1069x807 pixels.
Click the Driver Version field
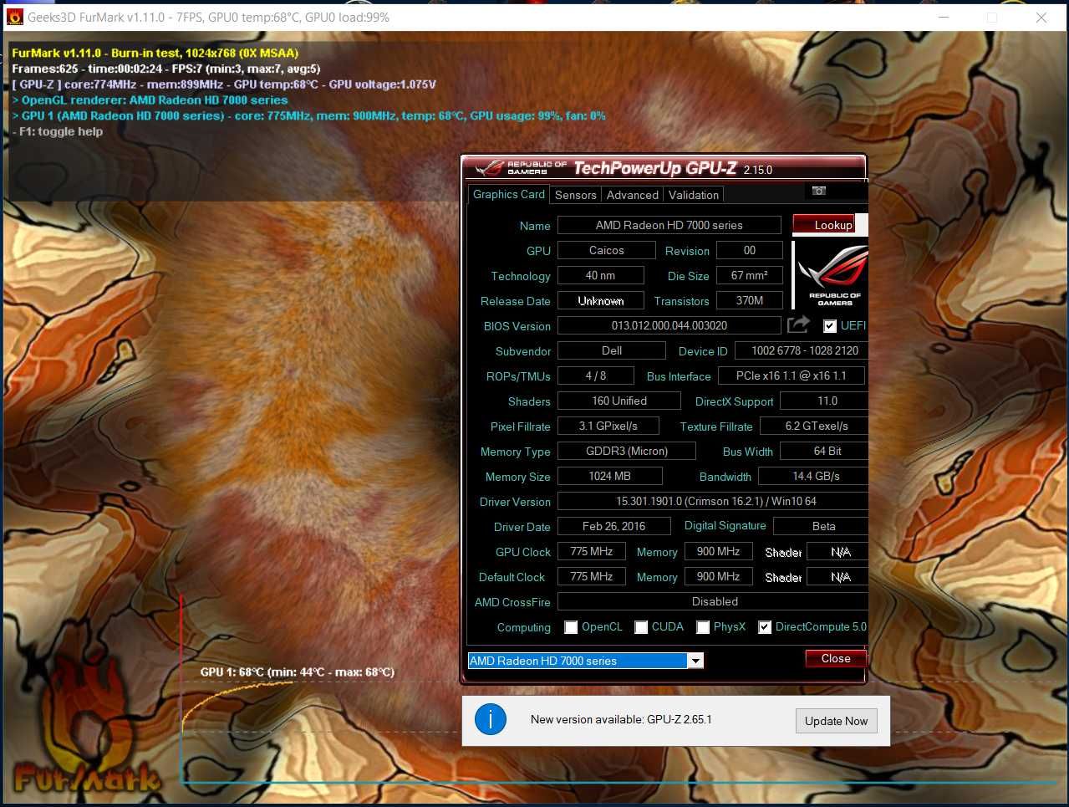713,501
